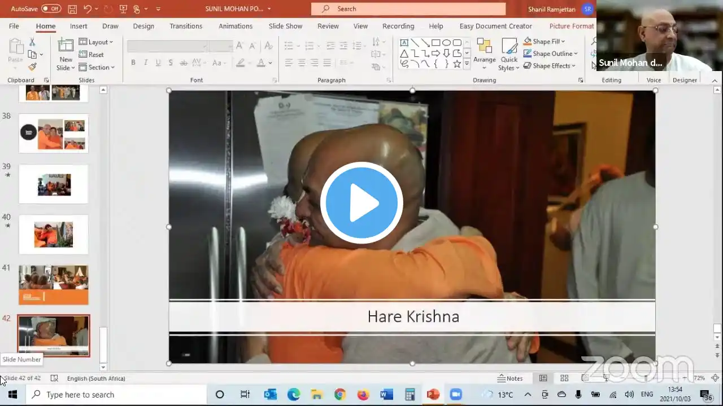Image resolution: width=723 pixels, height=406 pixels.
Task: Select slide 41 thumbnail
Action: tap(54, 285)
